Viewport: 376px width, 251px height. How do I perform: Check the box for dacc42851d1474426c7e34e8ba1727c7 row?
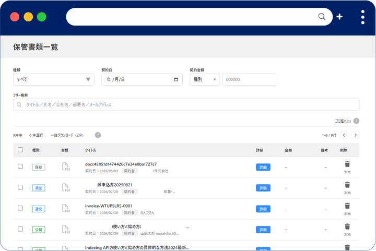pos(20,166)
